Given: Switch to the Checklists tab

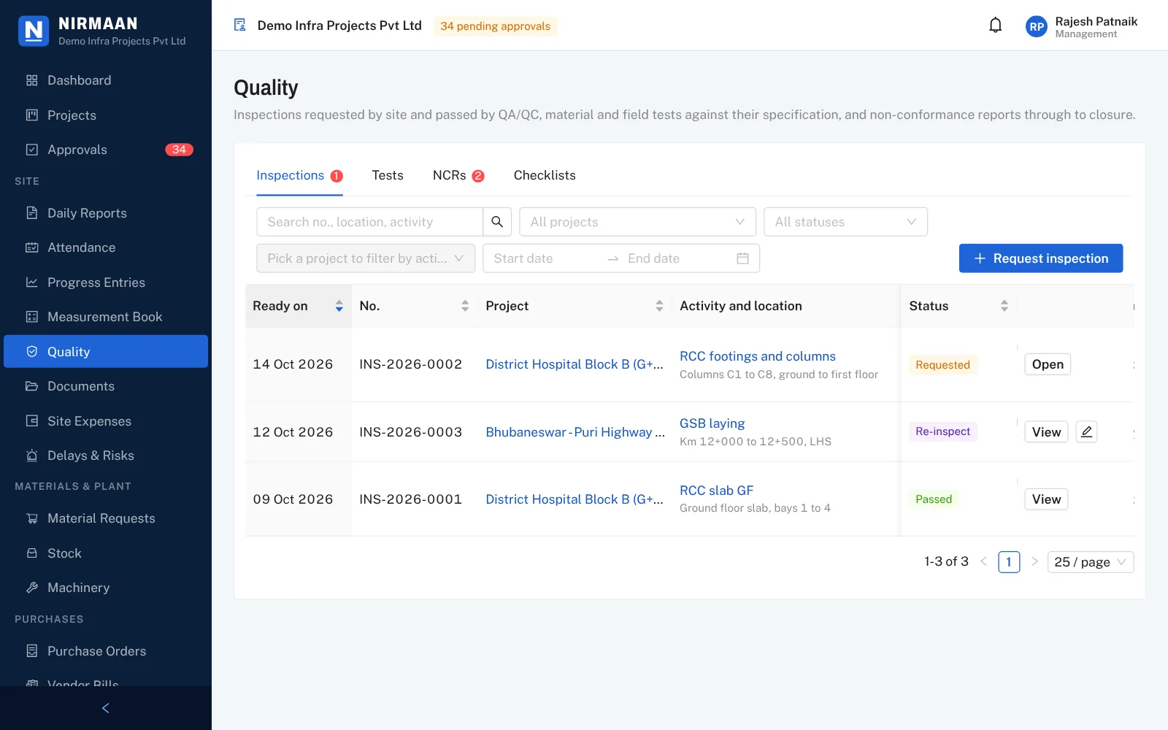Looking at the screenshot, I should tap(545, 175).
